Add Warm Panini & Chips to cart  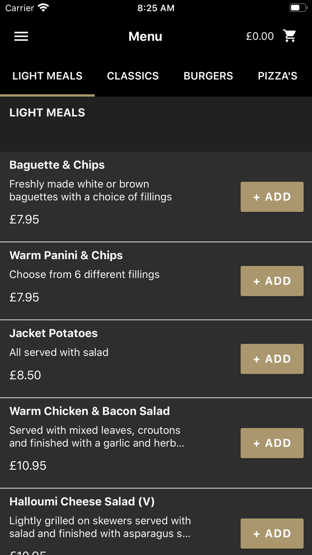coord(272,281)
